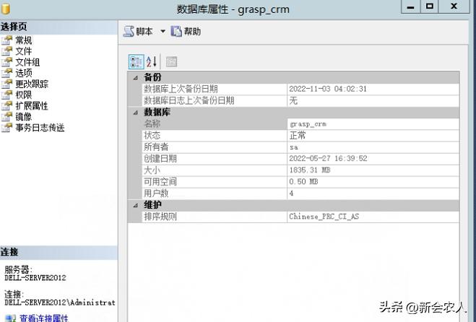Image resolution: width=476 pixels, height=322 pixels.
Task: Select the 常规 page
Action: coord(24,40)
